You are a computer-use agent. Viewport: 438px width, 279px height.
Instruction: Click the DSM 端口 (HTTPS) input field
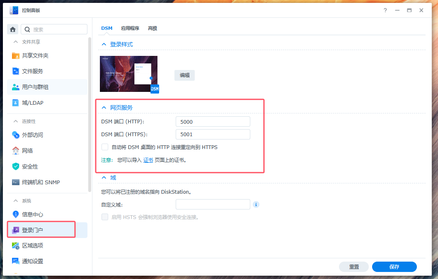[213, 134]
